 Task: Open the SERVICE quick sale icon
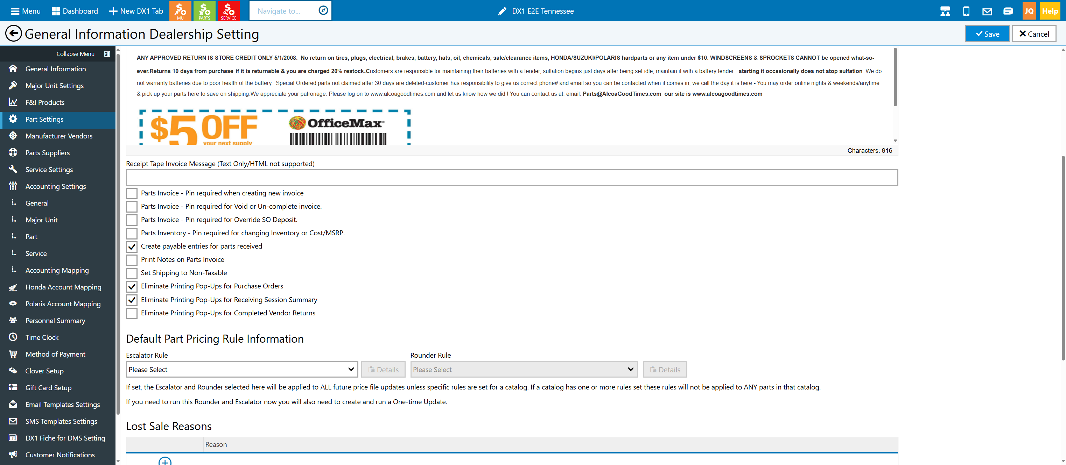229,11
